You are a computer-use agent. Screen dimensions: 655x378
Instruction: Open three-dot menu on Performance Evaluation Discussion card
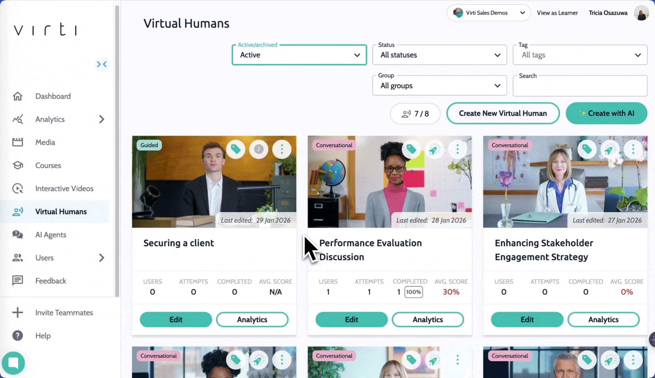click(457, 149)
